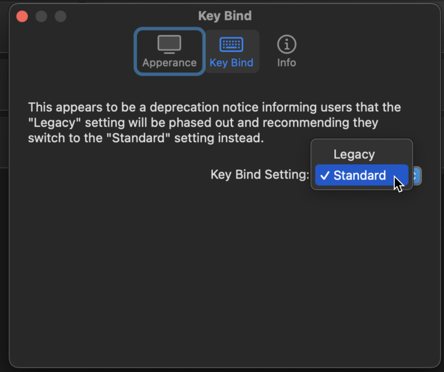This screenshot has height=372, width=444.
Task: Close the window with the red button
Action: click(22, 16)
